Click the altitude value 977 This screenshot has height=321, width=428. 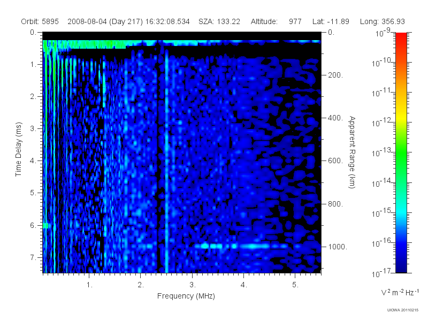point(295,21)
